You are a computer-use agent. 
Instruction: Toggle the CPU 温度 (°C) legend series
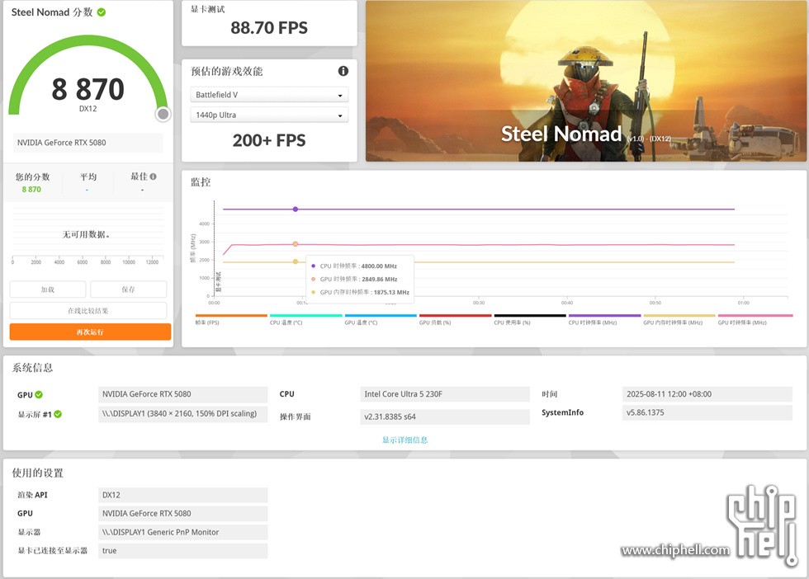pyautogui.click(x=306, y=319)
